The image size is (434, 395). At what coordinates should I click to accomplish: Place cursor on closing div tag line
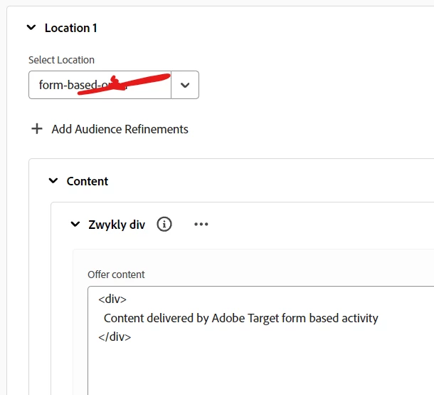[115, 337]
